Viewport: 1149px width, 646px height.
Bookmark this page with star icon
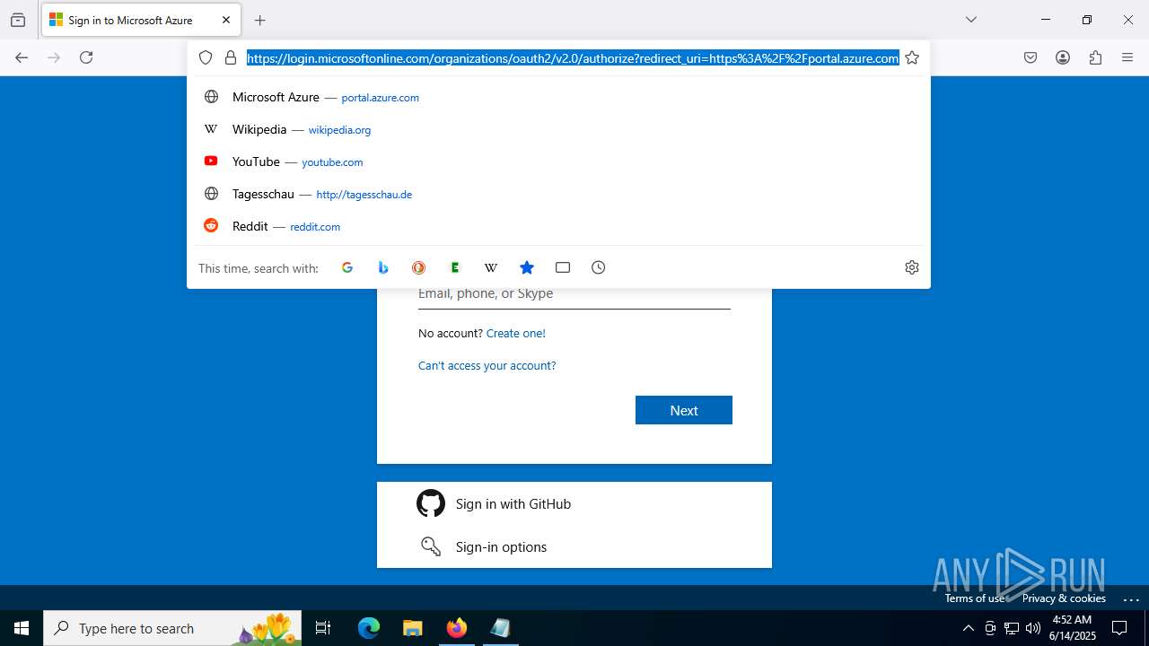tap(912, 57)
